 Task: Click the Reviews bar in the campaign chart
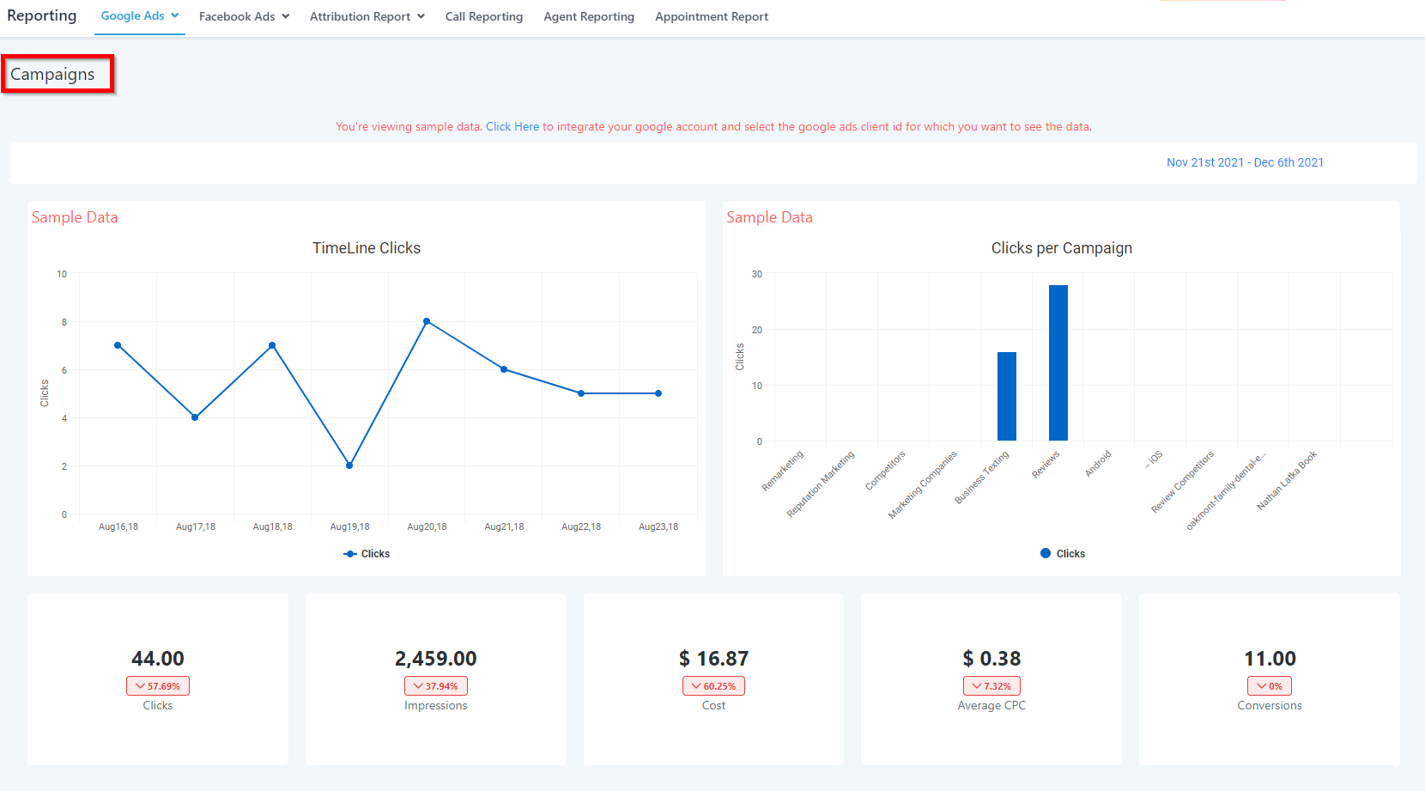point(1058,362)
